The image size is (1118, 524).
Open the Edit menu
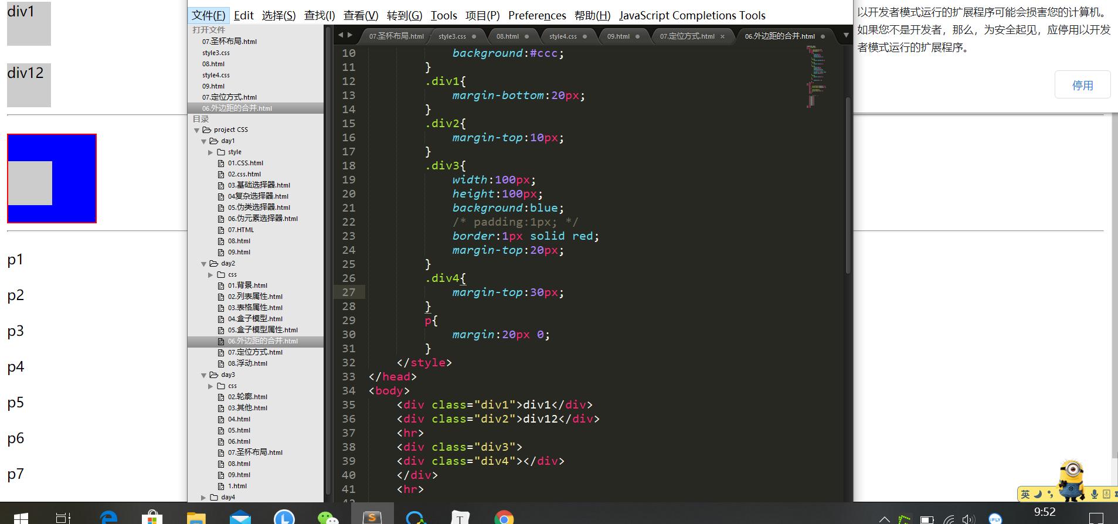click(244, 15)
